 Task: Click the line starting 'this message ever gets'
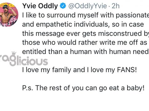click(86, 34)
